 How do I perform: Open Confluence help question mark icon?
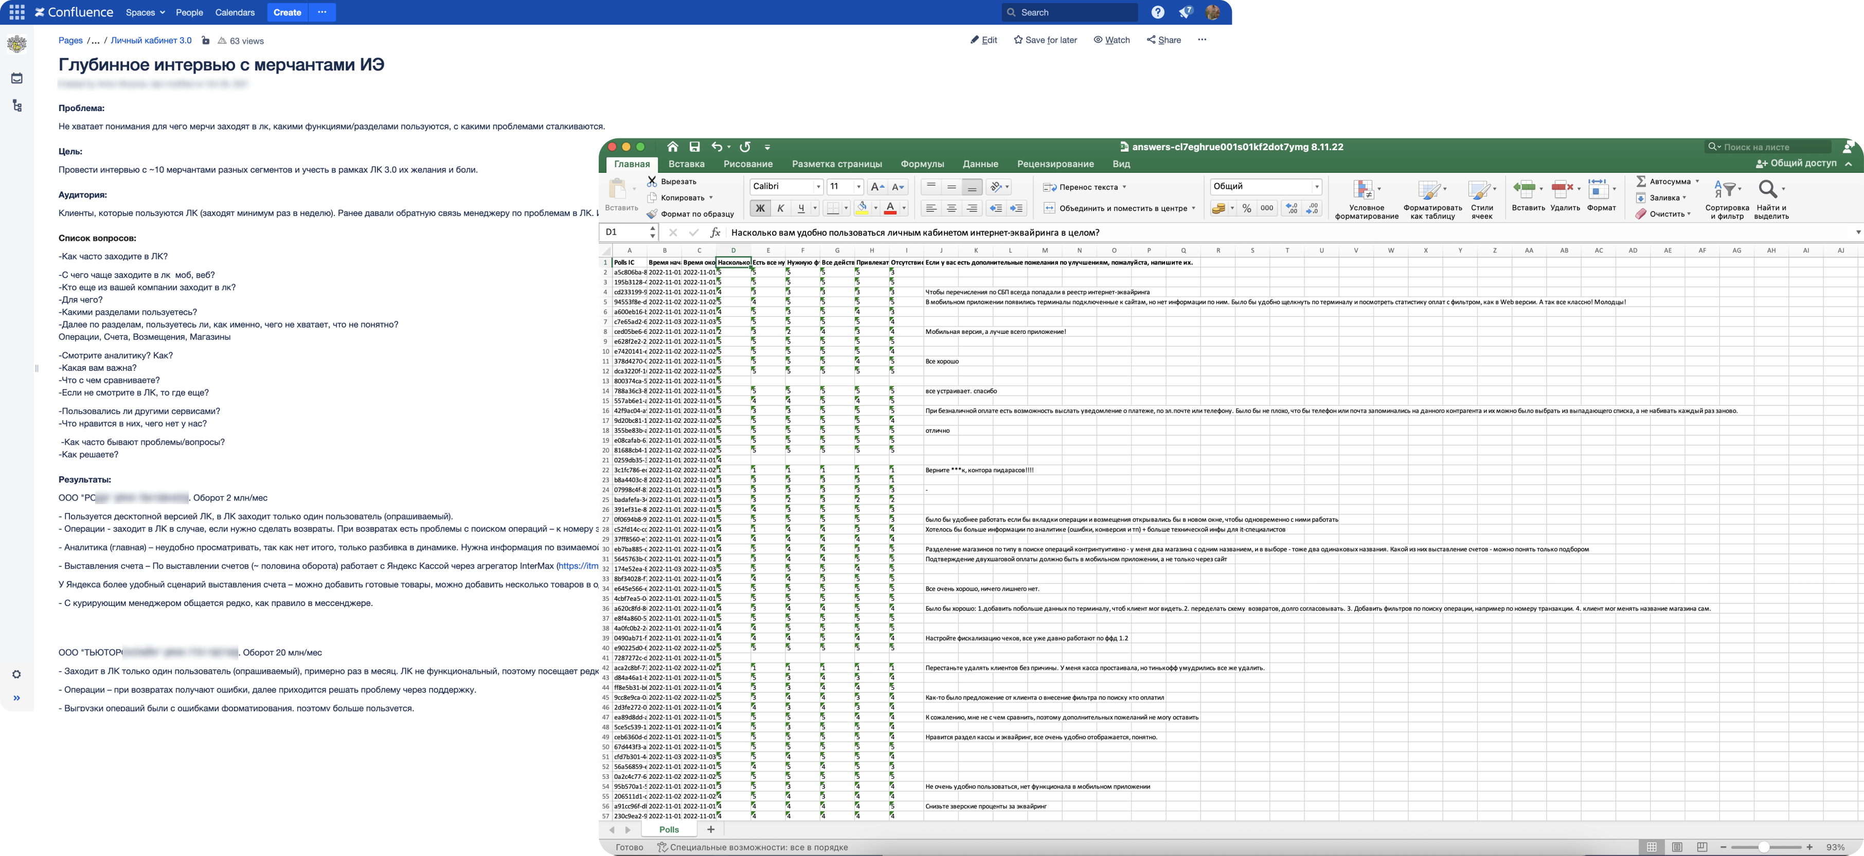1158,12
